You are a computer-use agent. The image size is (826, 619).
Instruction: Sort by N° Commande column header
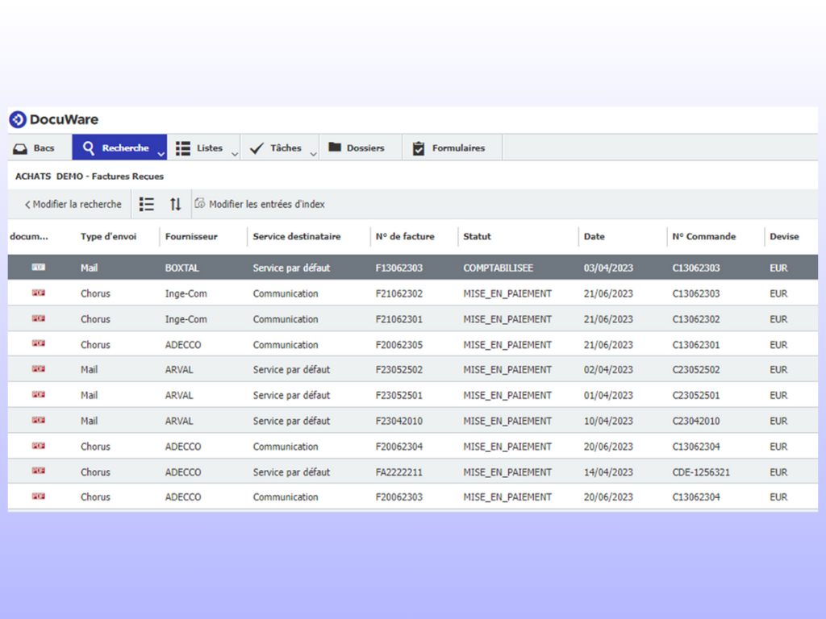point(703,236)
